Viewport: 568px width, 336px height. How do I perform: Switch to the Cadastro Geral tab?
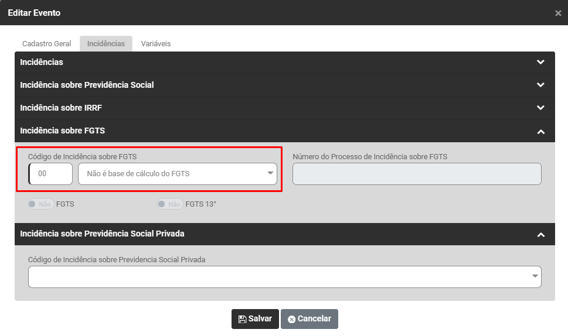[47, 44]
